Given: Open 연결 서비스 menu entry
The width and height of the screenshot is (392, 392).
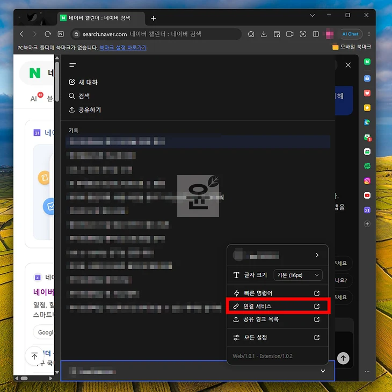Looking at the screenshot, I should (x=277, y=306).
